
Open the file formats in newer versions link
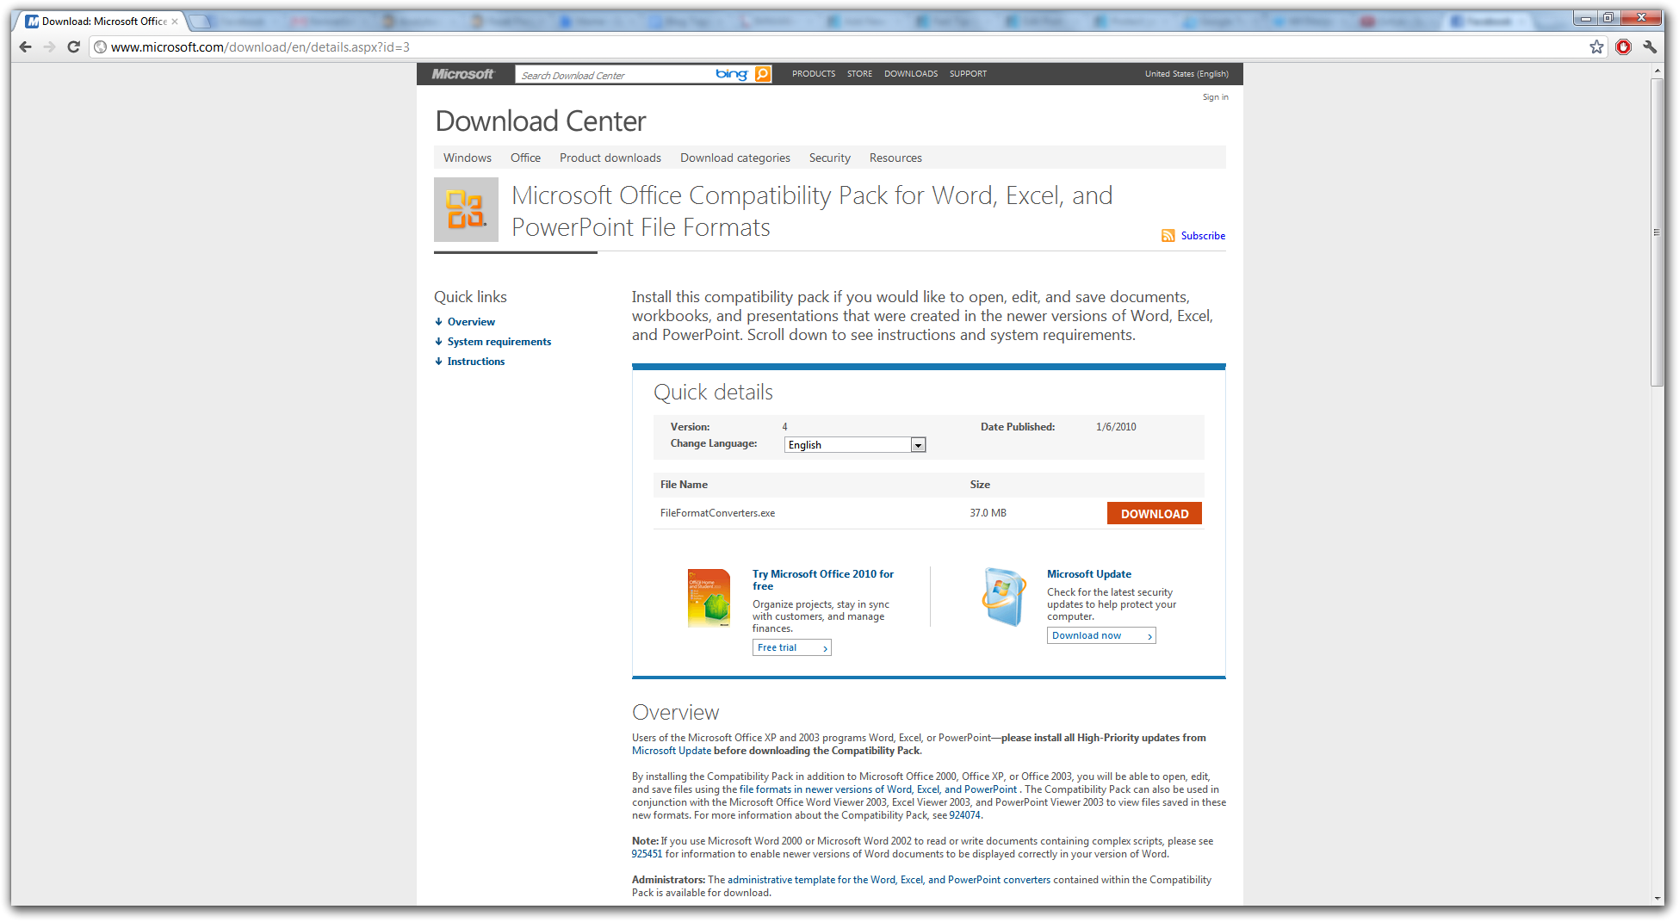(x=878, y=789)
